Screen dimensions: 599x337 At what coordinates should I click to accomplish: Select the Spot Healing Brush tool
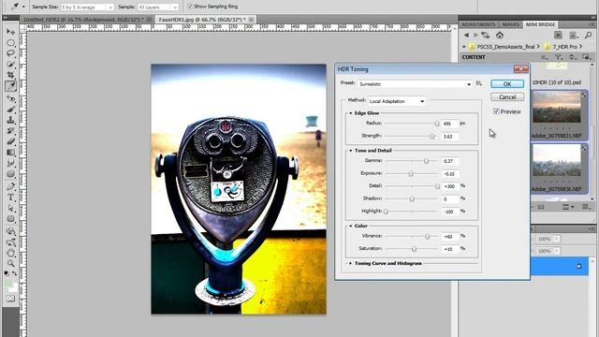point(10,98)
